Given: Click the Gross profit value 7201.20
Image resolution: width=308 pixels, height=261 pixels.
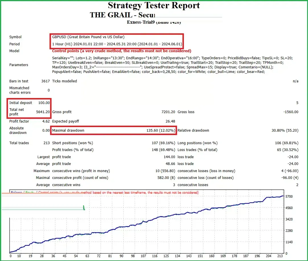Looking at the screenshot, I should (x=168, y=112).
